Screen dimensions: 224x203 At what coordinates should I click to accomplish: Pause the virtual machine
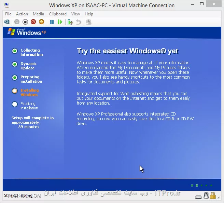click(52, 22)
